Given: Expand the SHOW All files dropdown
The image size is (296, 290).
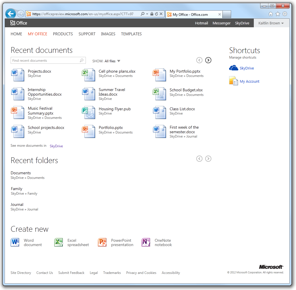Looking at the screenshot, I should (119, 61).
